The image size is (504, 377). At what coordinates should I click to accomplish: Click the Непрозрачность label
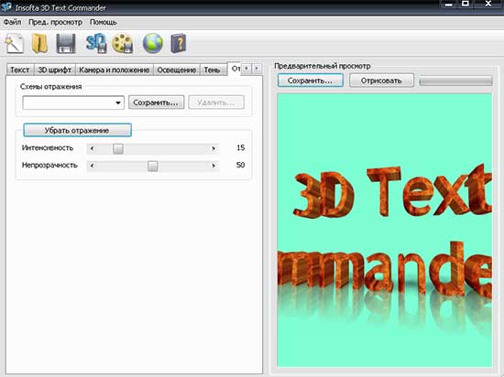pos(49,166)
